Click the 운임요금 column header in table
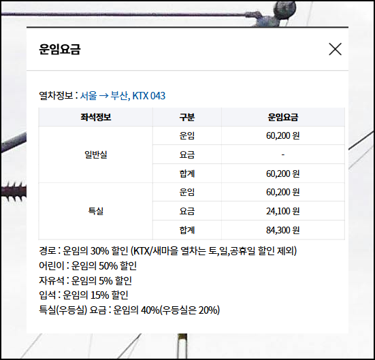 283,117
